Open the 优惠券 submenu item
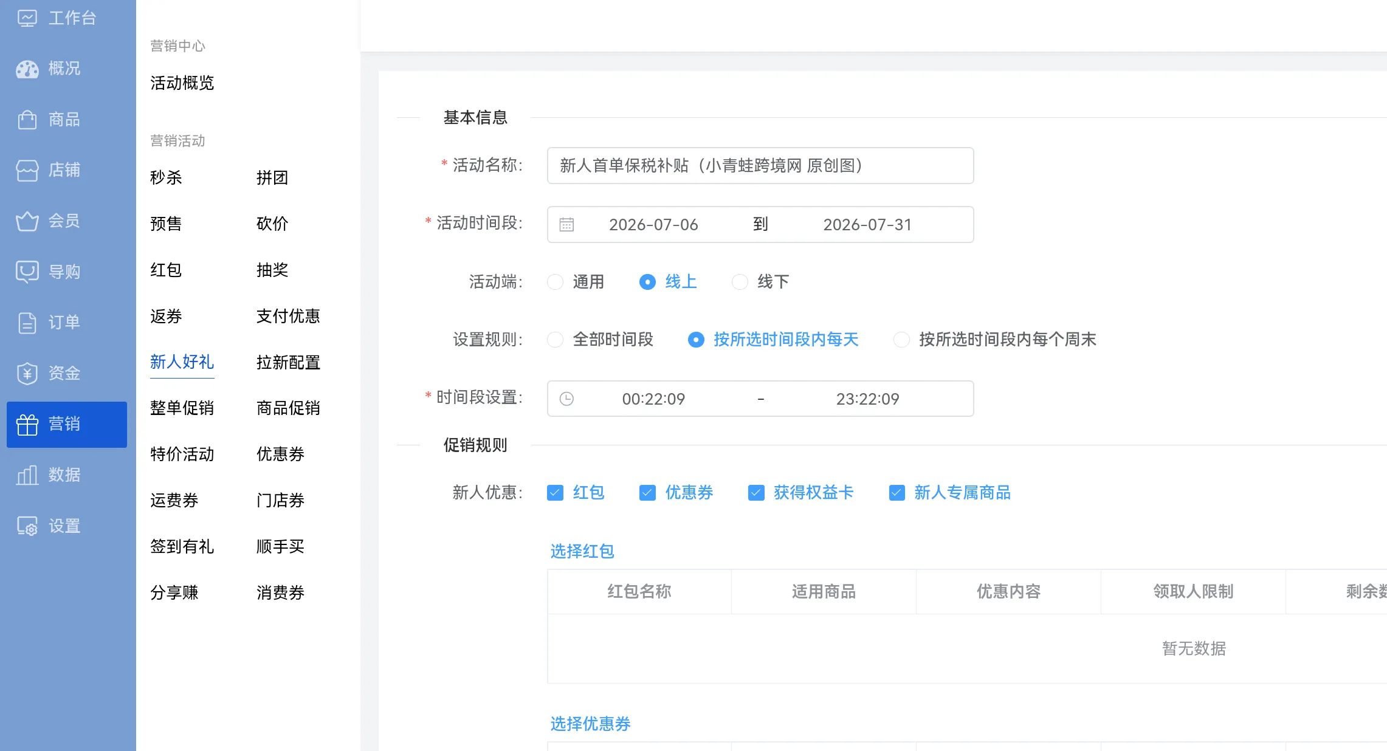1387x751 pixels. (x=280, y=454)
